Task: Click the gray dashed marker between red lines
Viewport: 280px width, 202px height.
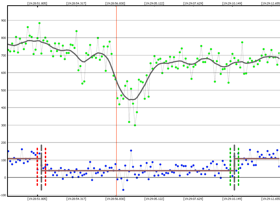Action: point(41,167)
